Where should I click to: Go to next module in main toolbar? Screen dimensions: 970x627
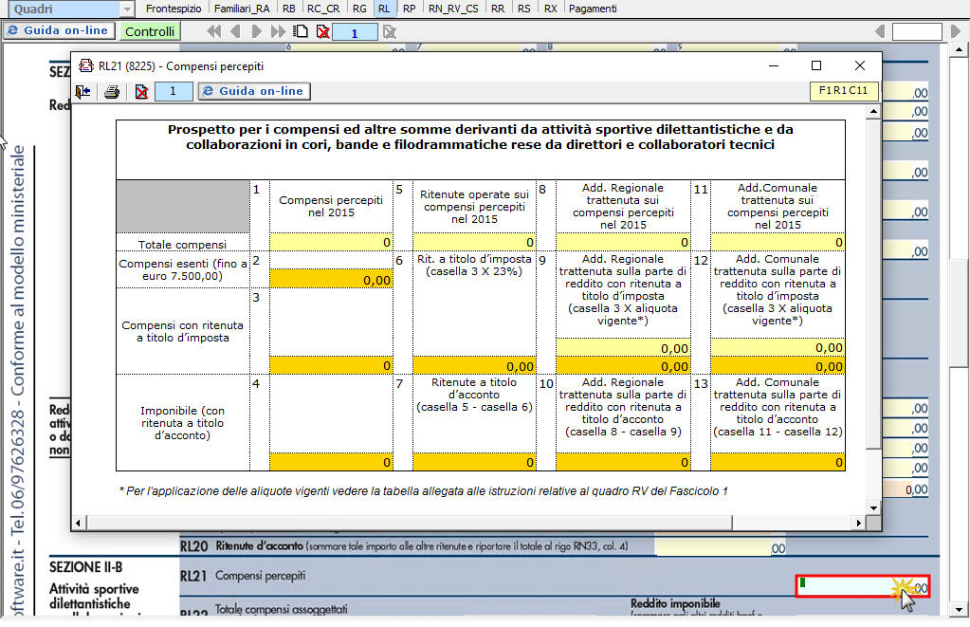point(257,31)
